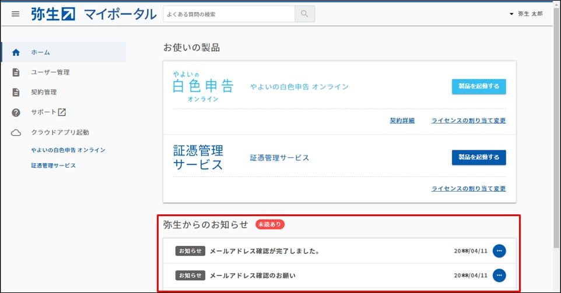Click ライセンスの割り当て変更 for 証憑管理サービス
The height and width of the screenshot is (293, 561).
click(x=468, y=188)
